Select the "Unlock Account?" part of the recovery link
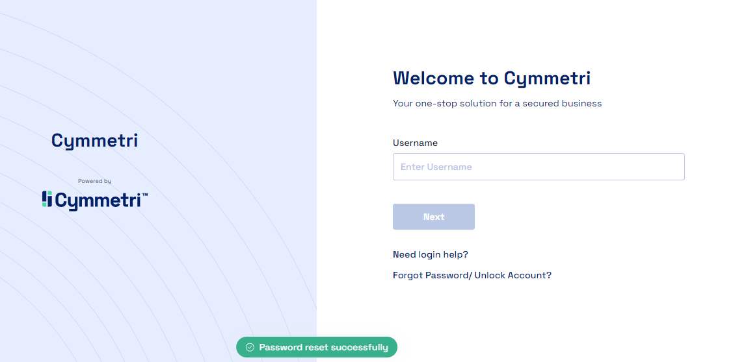Viewport: 746px width, 362px height. [x=513, y=275]
